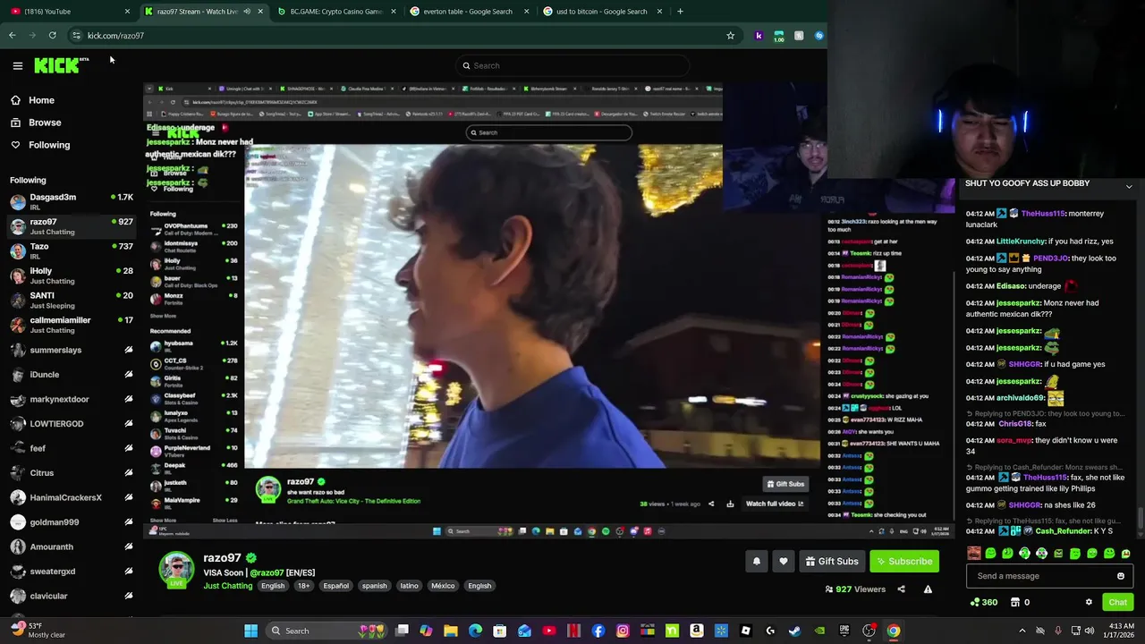The height and width of the screenshot is (644, 1145).
Task: Open the emoji picker in the message box
Action: pos(1120,576)
